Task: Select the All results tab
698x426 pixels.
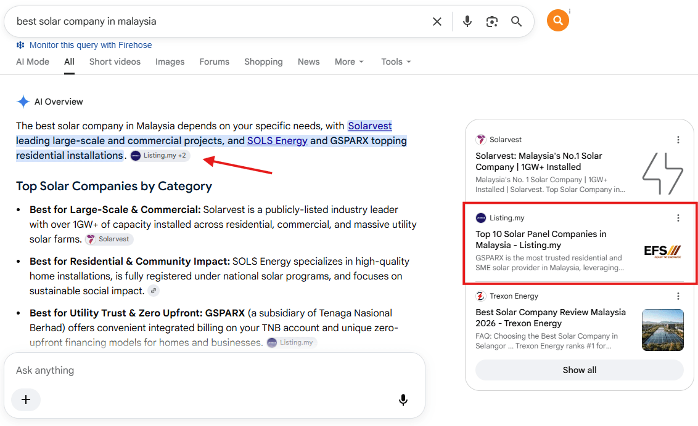Action: point(69,62)
